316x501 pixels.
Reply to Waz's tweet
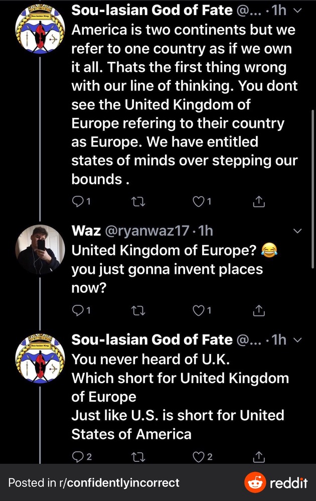78,311
